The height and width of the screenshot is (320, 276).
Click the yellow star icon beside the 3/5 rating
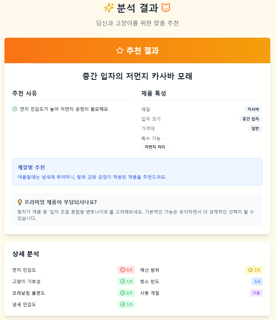[250, 270]
